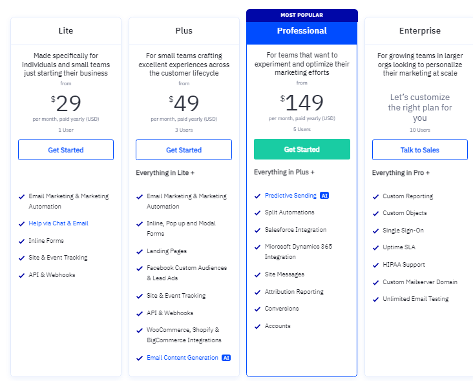473x381 pixels.
Task: Open the Help via Chat & Email link
Action: pyautogui.click(x=59, y=223)
